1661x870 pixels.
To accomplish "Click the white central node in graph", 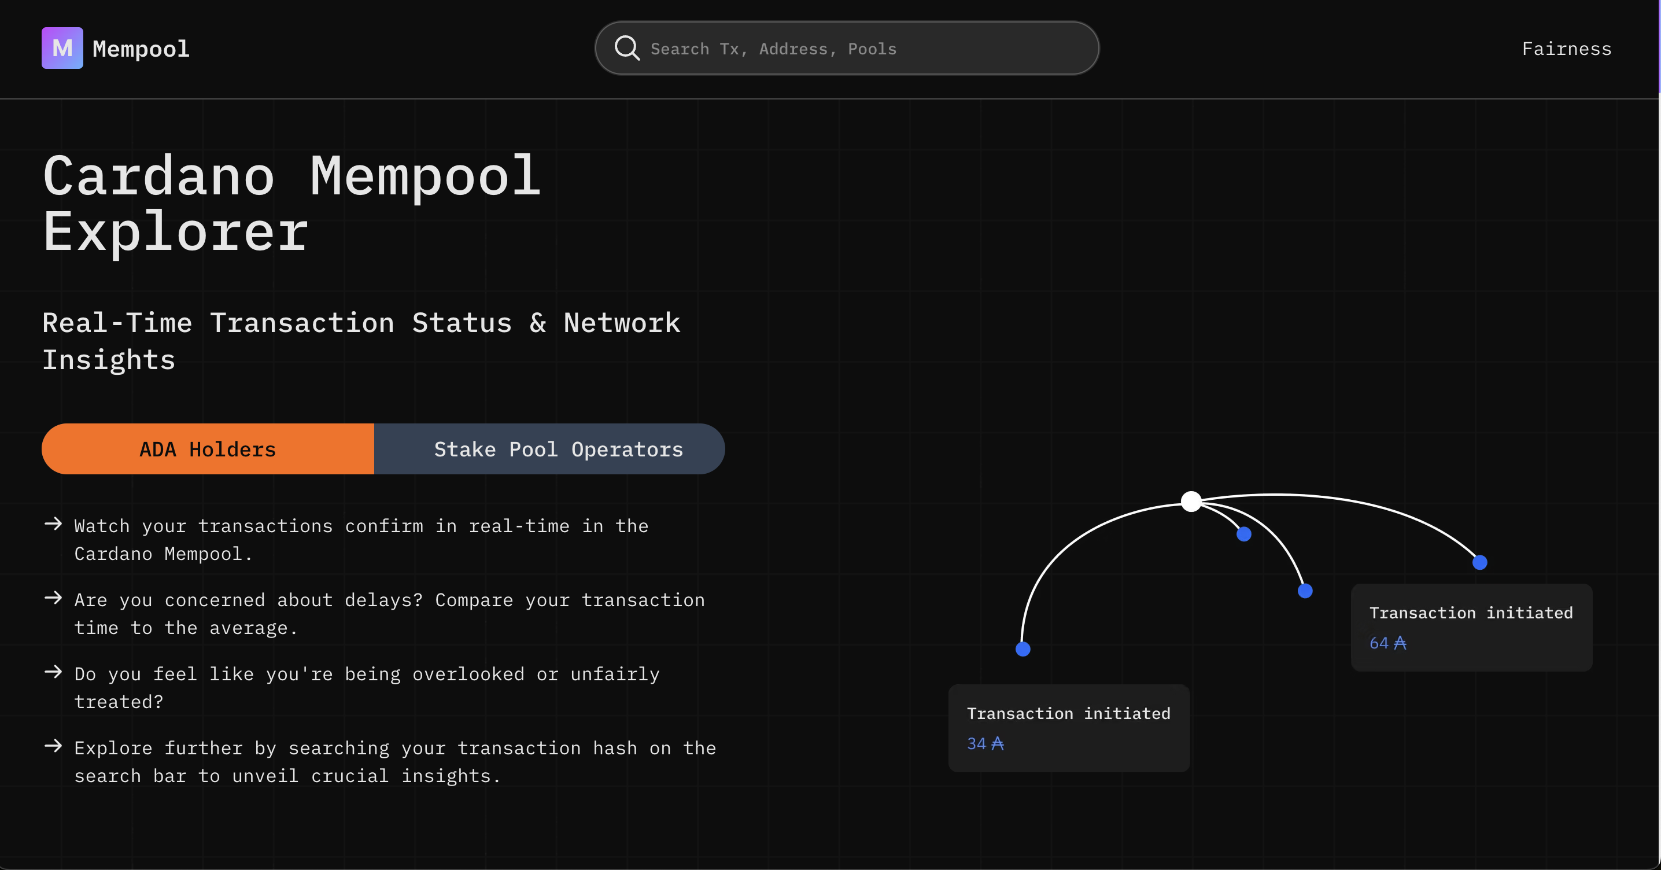I will 1191,501.
